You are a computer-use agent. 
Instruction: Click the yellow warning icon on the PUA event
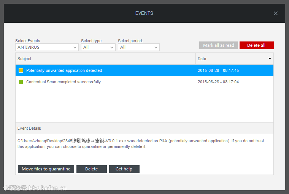pyautogui.click(x=21, y=70)
